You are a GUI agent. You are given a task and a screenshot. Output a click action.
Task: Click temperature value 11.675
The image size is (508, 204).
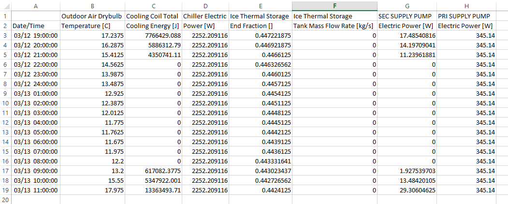click(x=92, y=142)
